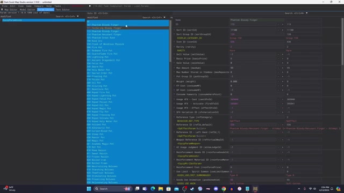Select the Festering Bloody Finger row

(x=128, y=28)
